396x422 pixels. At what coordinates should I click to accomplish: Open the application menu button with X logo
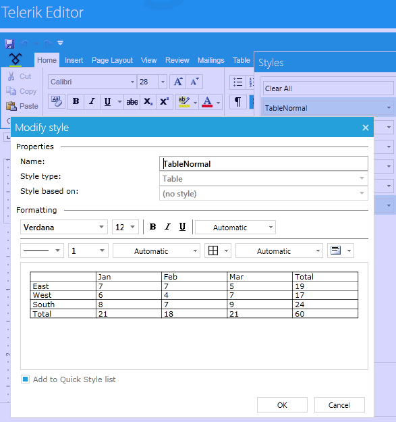[16, 59]
